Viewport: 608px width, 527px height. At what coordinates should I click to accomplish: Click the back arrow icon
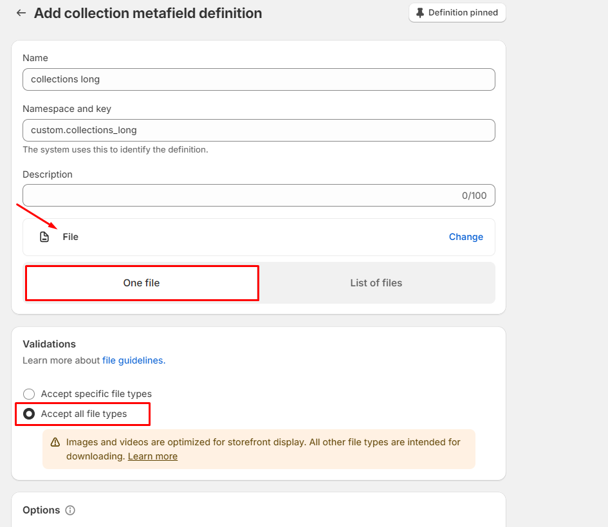pyautogui.click(x=21, y=13)
